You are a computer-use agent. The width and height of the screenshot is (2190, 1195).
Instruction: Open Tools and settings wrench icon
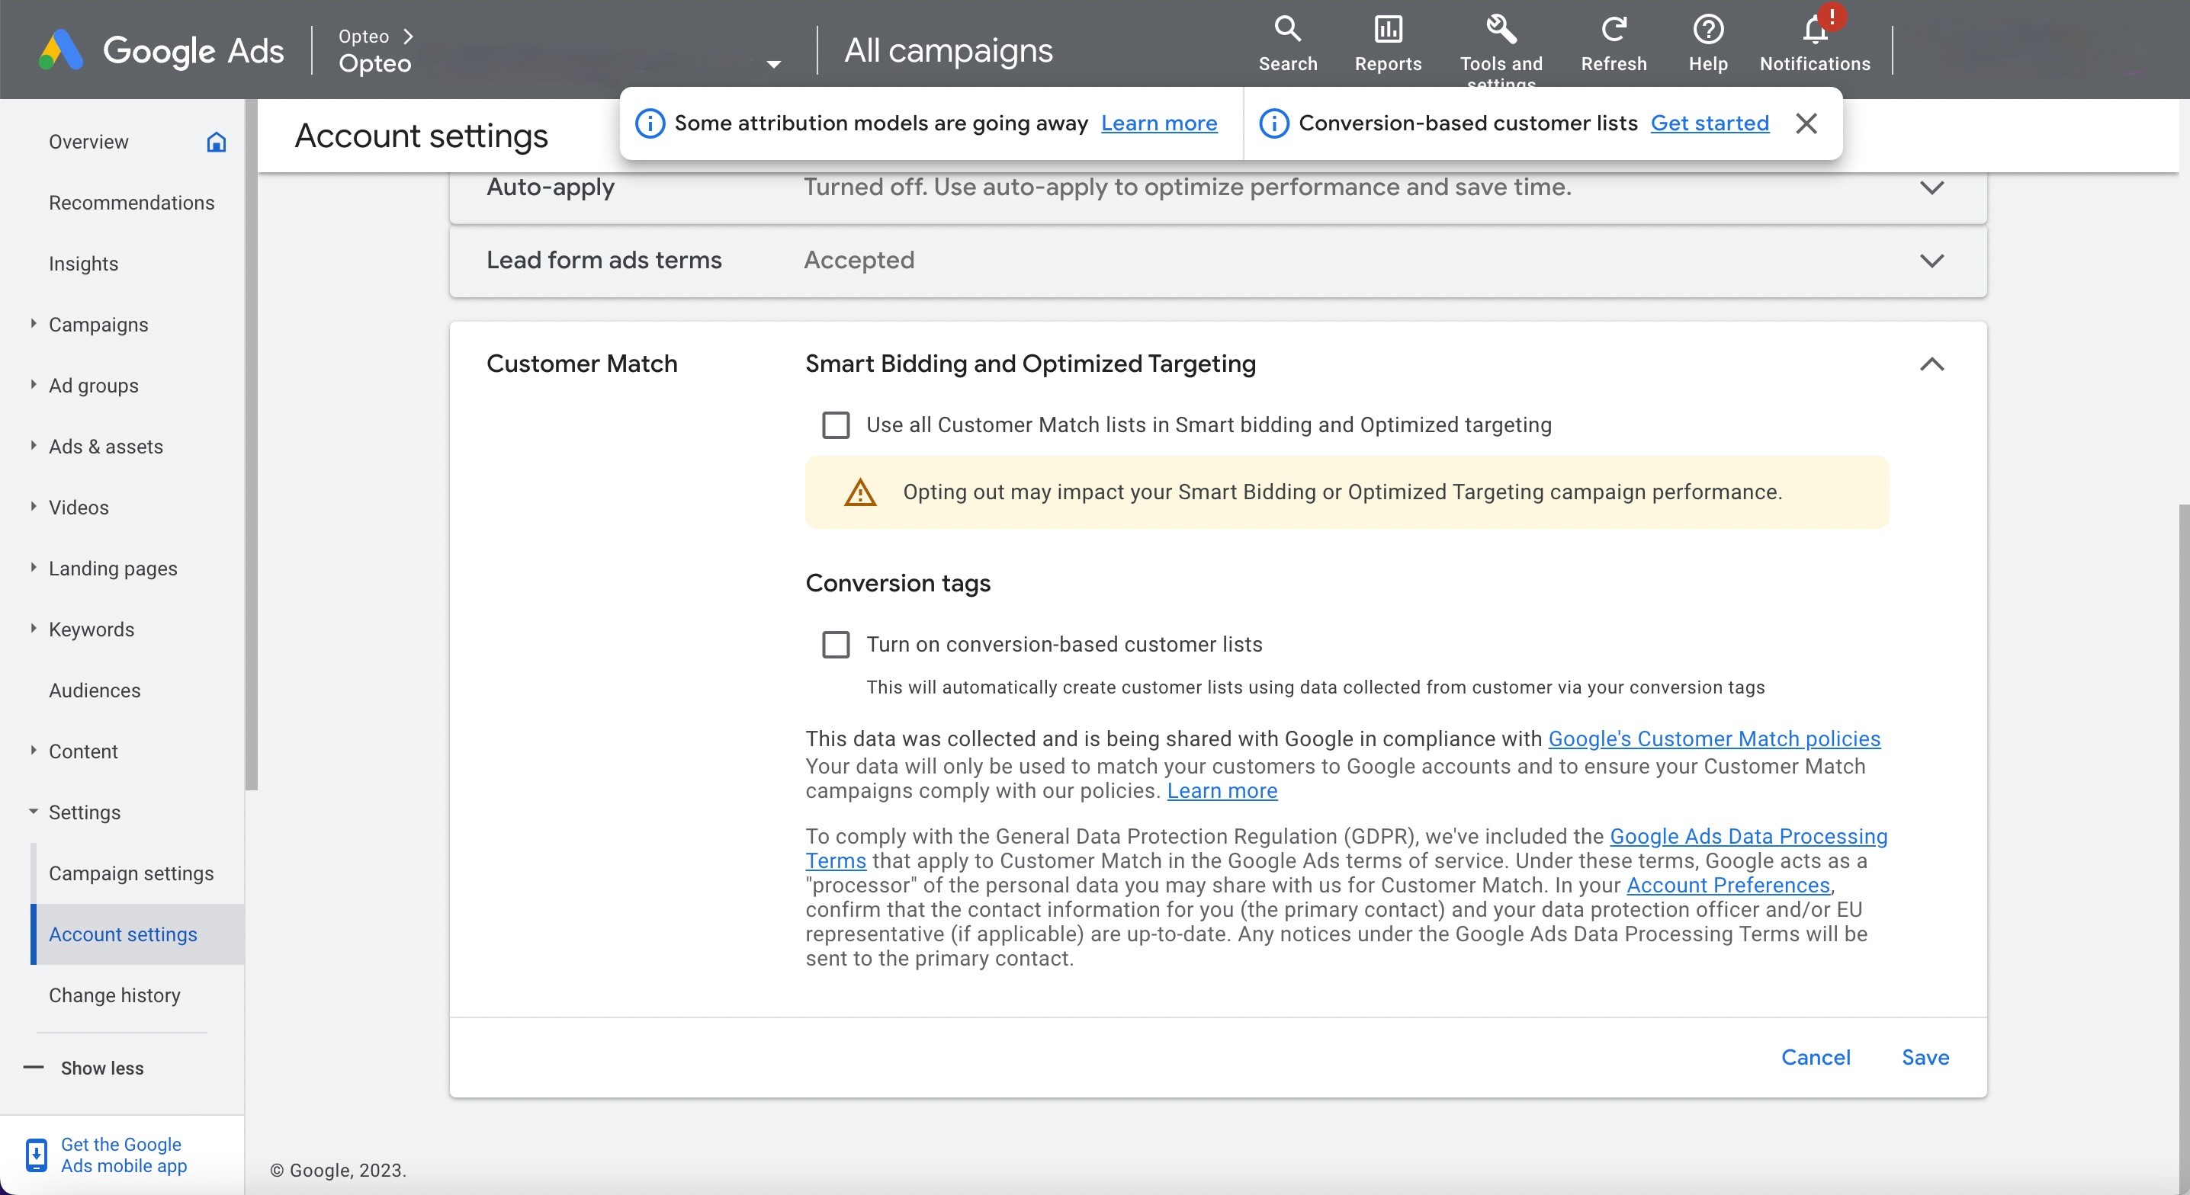click(x=1501, y=30)
